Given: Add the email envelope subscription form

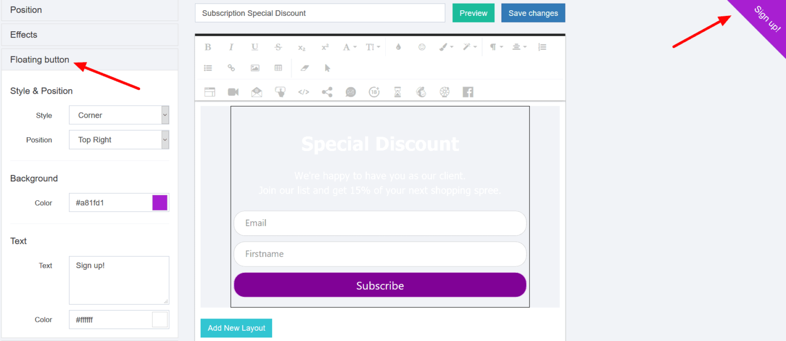Looking at the screenshot, I should (257, 92).
